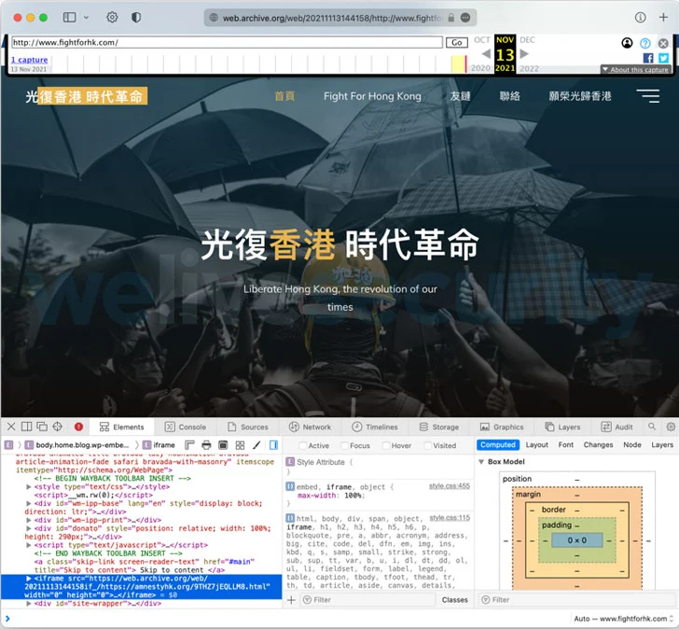679x629 pixels.
Task: Expand the selected iframe node
Action: (29, 579)
